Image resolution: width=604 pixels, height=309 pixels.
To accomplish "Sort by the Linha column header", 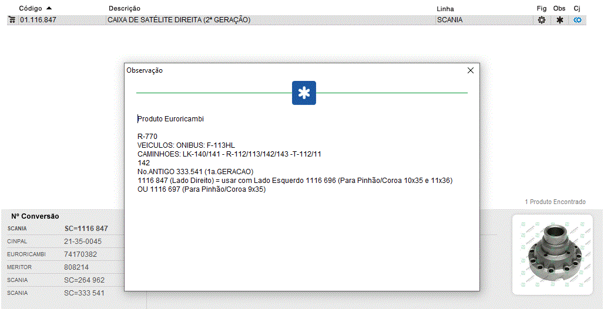I will click(445, 9).
